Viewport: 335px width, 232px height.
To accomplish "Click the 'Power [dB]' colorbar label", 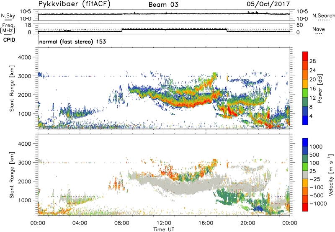I will (320, 88).
